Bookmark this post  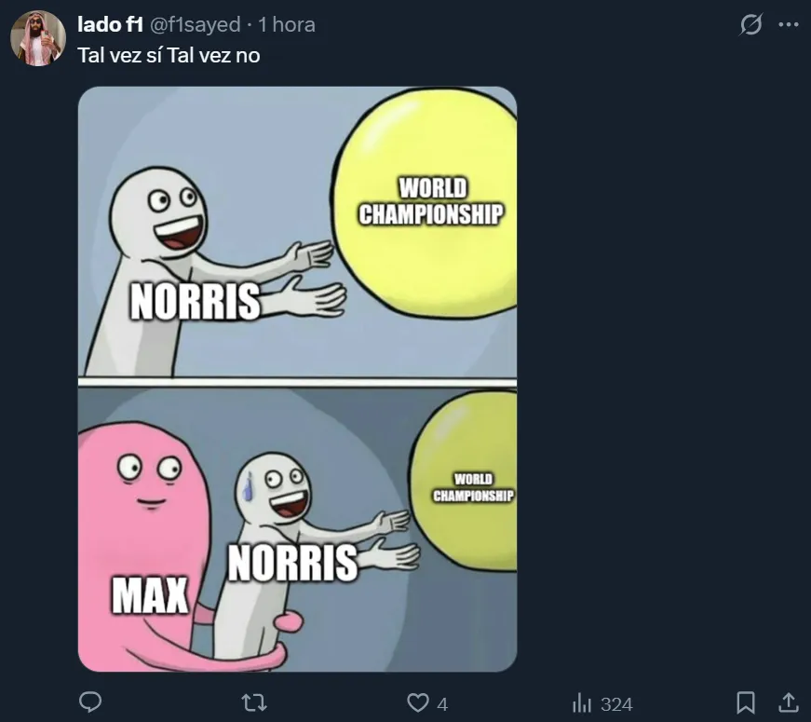point(745,702)
